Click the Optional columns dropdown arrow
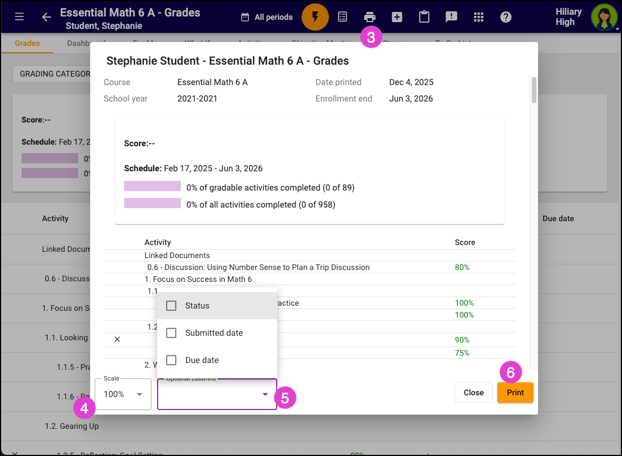This screenshot has height=456, width=622. pyautogui.click(x=265, y=394)
